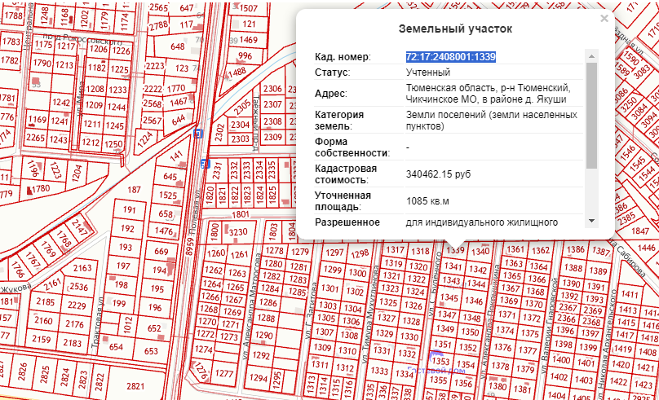This screenshot has width=659, height=400.
Task: Click the Адрес: label
Action: tap(331, 94)
